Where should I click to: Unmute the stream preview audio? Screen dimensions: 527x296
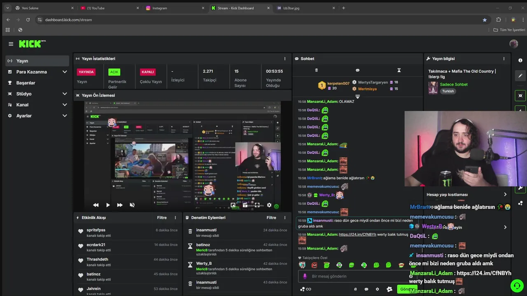pos(132,205)
